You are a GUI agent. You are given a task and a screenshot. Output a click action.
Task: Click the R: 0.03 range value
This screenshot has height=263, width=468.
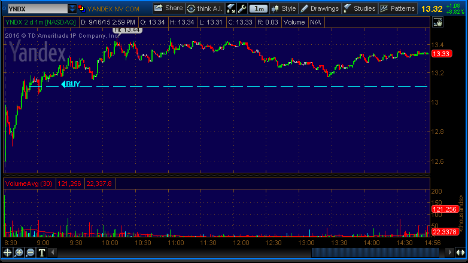[268, 22]
